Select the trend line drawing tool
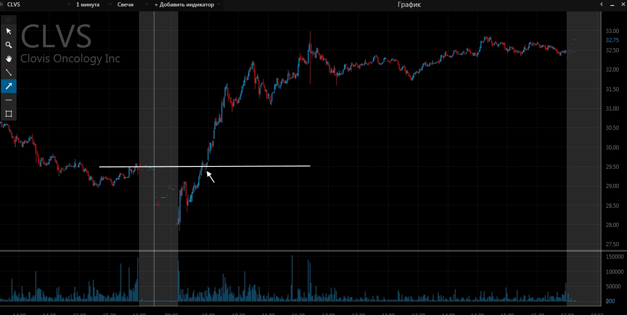 coord(8,72)
